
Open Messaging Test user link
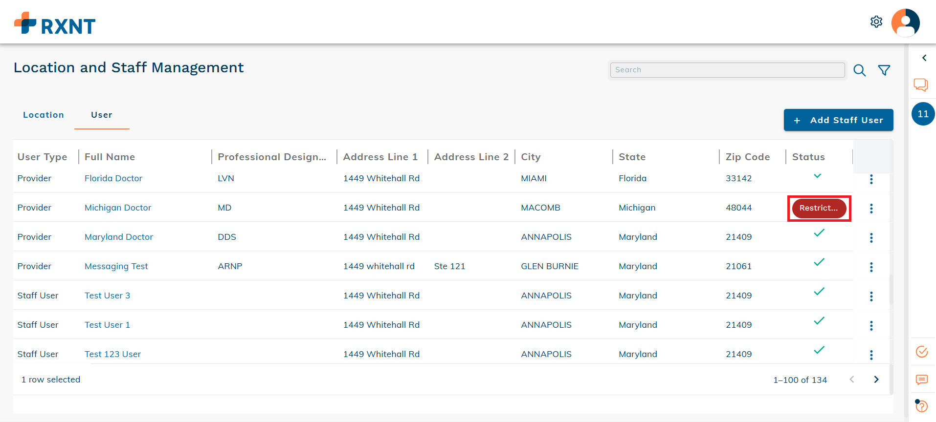pos(116,266)
